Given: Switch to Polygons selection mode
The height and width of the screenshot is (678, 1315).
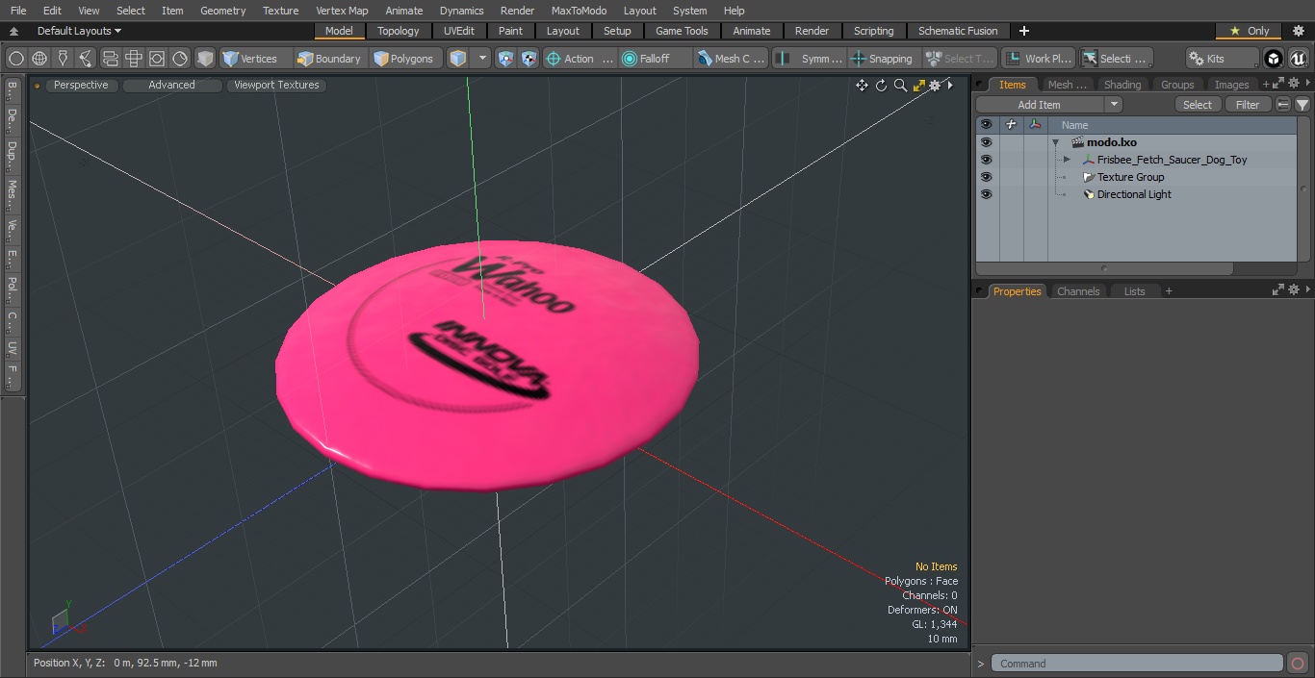Looking at the screenshot, I should pyautogui.click(x=404, y=59).
